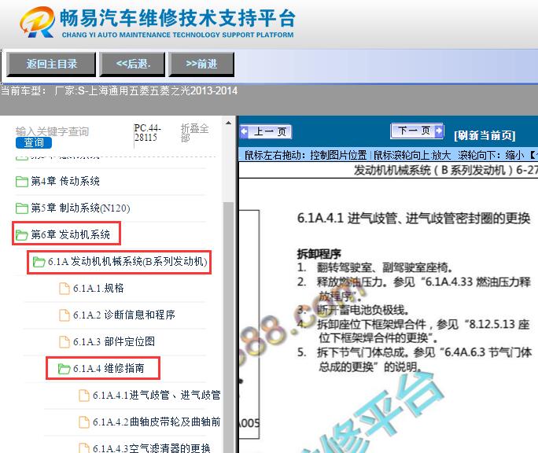Click the page icon beside 6.1A.2 诊断信息和程序
This screenshot has width=538, height=453.
(64, 315)
